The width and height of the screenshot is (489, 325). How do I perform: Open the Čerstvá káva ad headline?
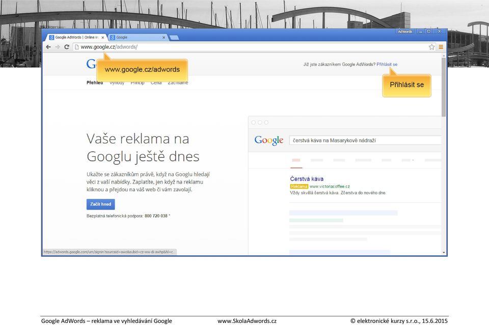pyautogui.click(x=307, y=179)
